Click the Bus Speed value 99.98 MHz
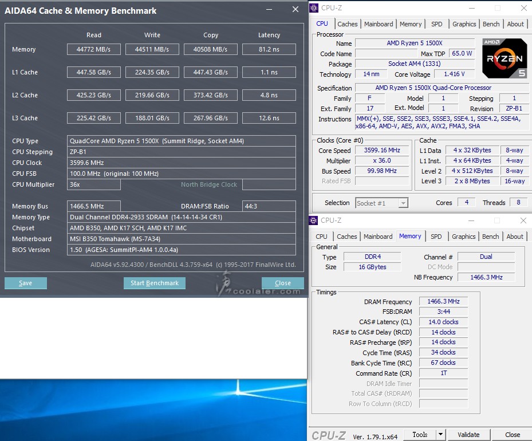 [x=382, y=171]
